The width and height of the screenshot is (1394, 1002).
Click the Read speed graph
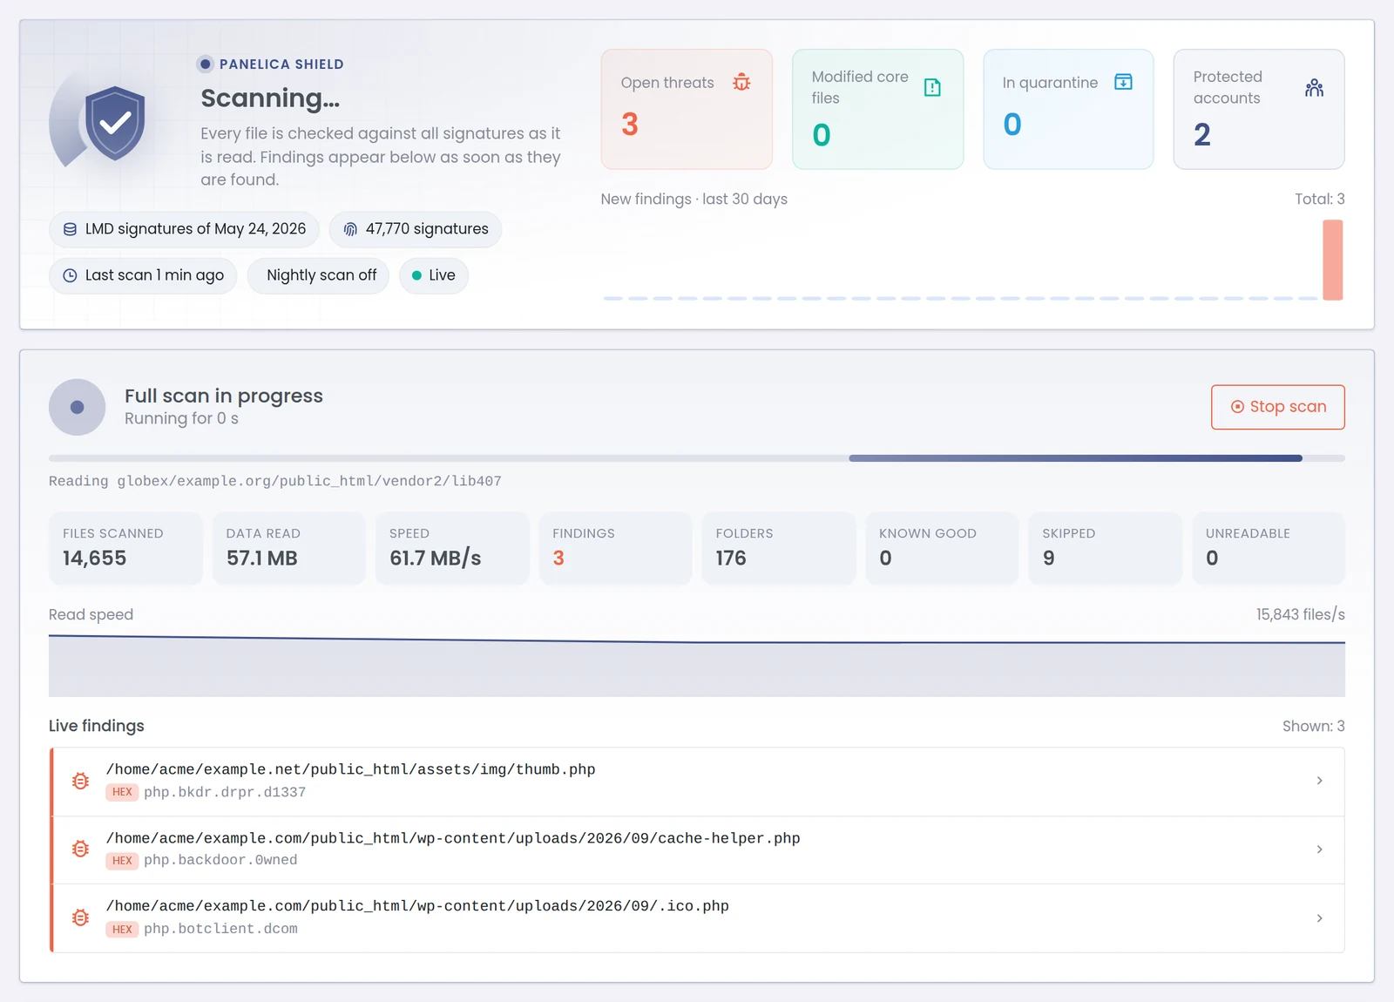(697, 665)
